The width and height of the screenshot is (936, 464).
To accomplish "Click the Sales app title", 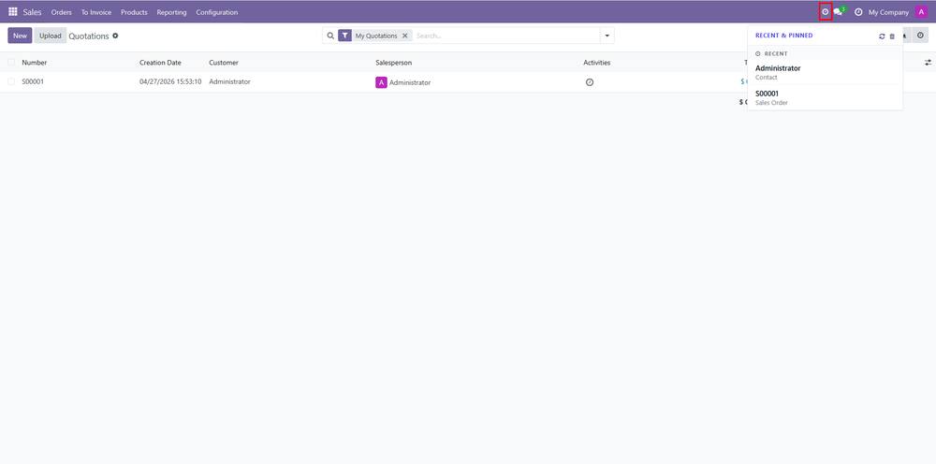I will [x=32, y=12].
